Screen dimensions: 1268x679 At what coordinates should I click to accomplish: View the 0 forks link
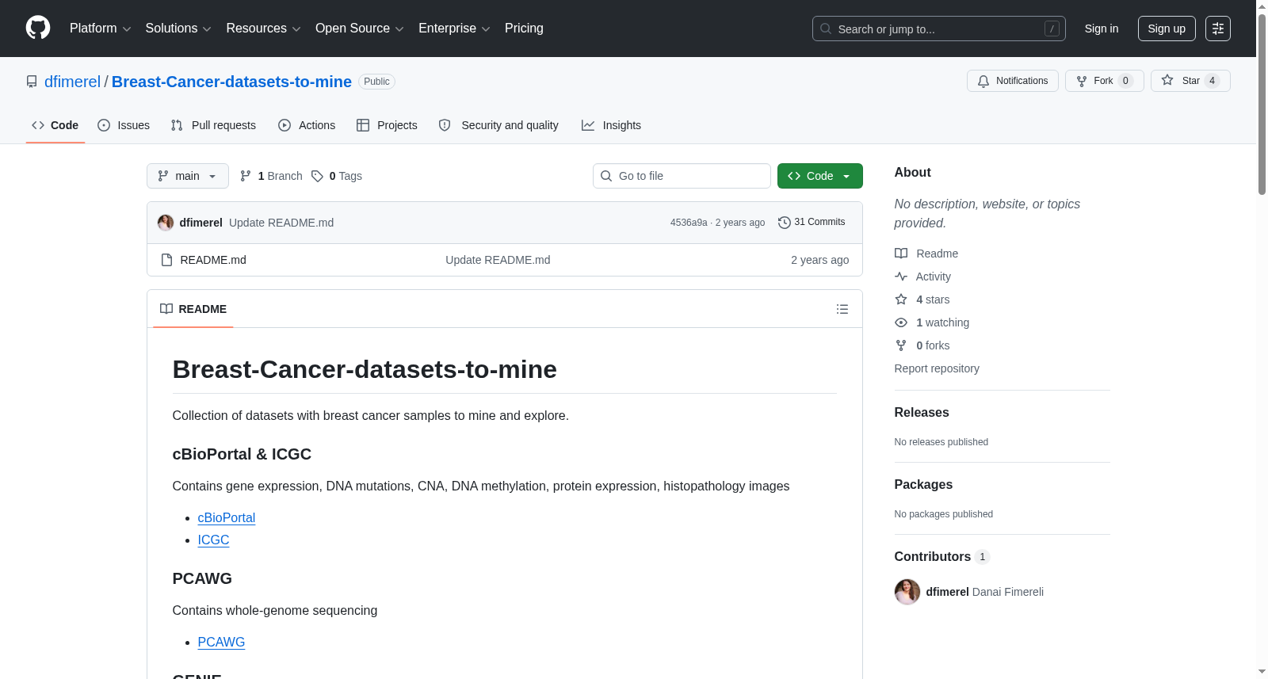coord(922,345)
